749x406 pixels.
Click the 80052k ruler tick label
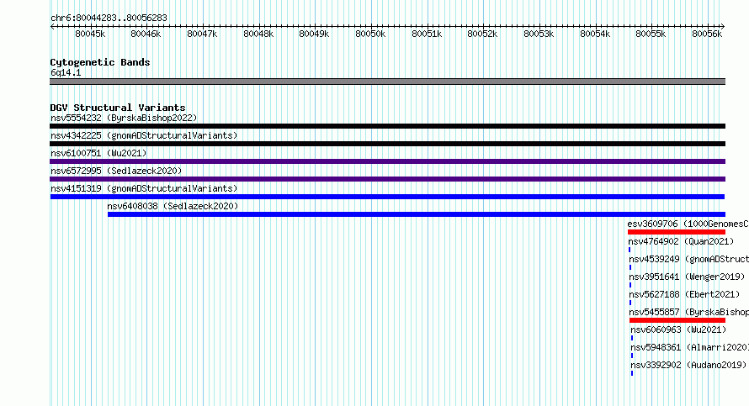click(x=482, y=34)
